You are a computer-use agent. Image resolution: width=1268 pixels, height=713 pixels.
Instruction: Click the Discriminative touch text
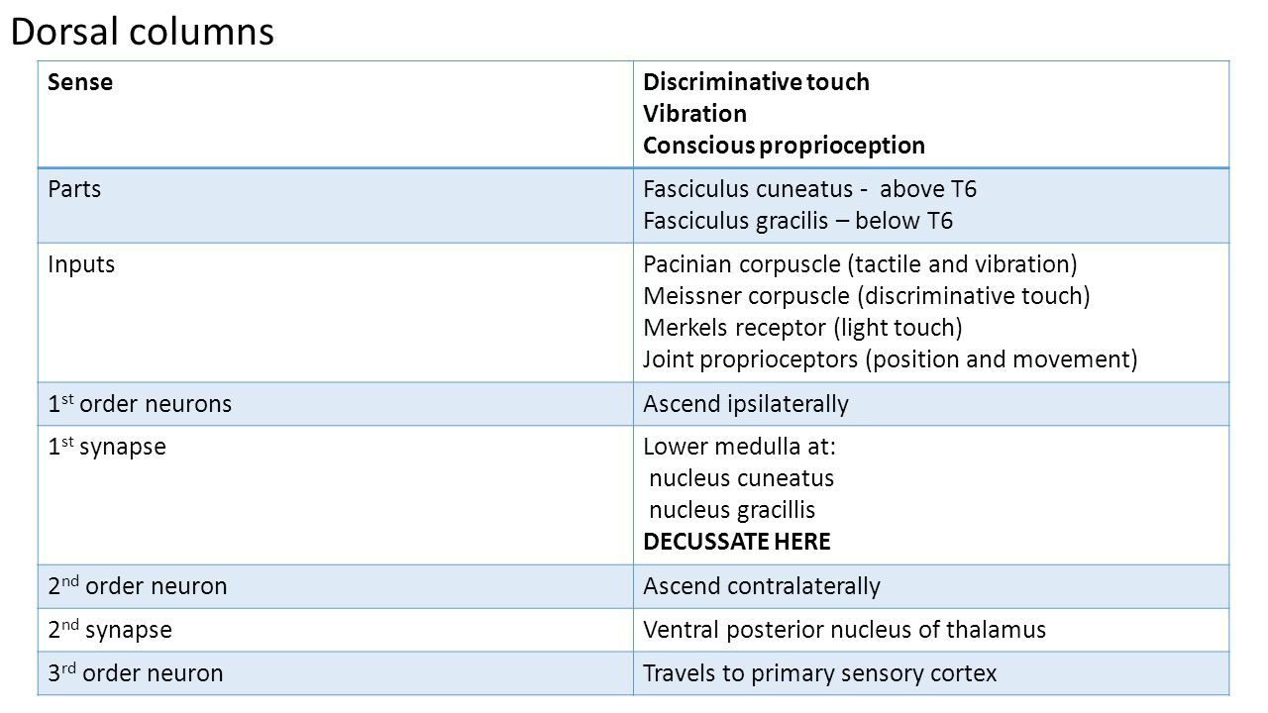(x=756, y=82)
